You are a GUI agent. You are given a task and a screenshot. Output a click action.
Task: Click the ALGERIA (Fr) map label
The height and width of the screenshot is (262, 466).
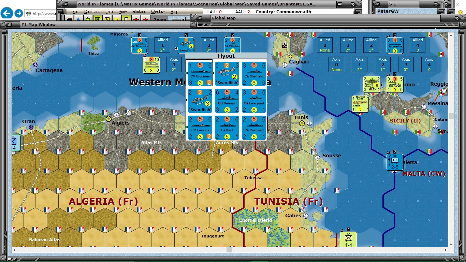click(x=103, y=201)
